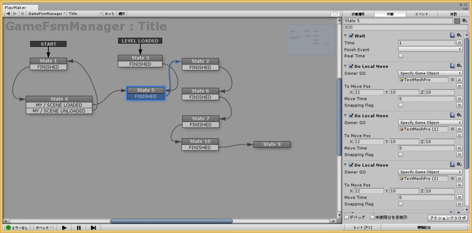Switch to the 状態 tab

click(390, 14)
